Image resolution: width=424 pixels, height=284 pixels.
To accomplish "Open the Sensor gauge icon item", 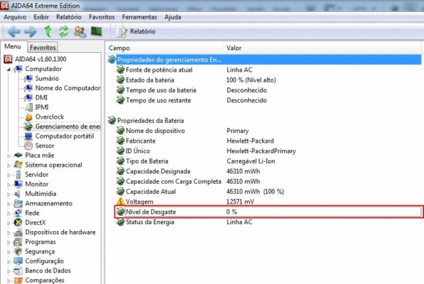I will pyautogui.click(x=28, y=146).
